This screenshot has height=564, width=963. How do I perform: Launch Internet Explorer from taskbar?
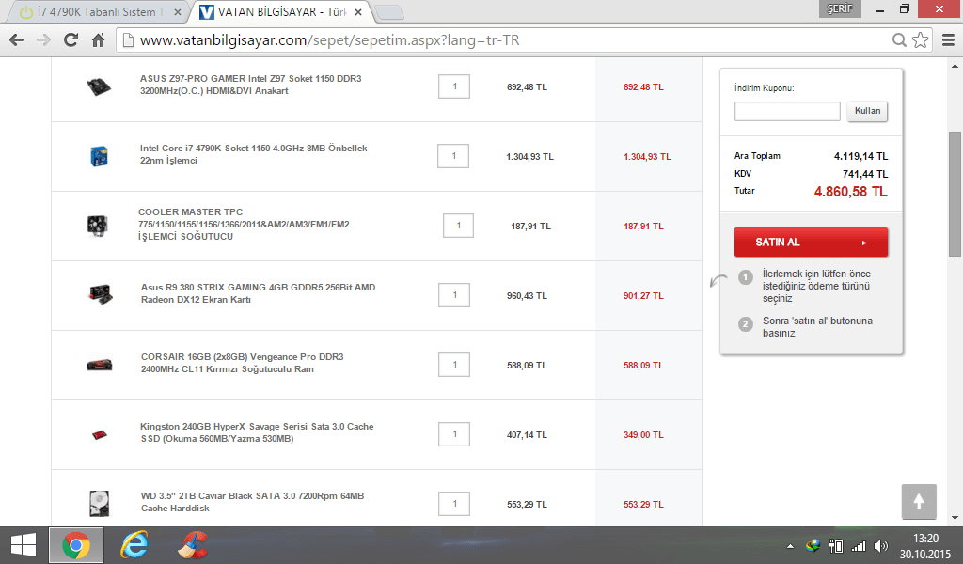[x=134, y=545]
